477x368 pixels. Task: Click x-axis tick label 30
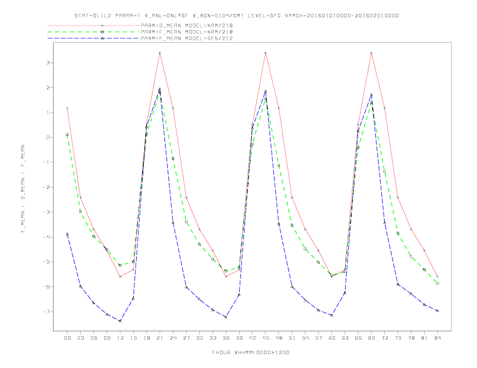[199, 338]
